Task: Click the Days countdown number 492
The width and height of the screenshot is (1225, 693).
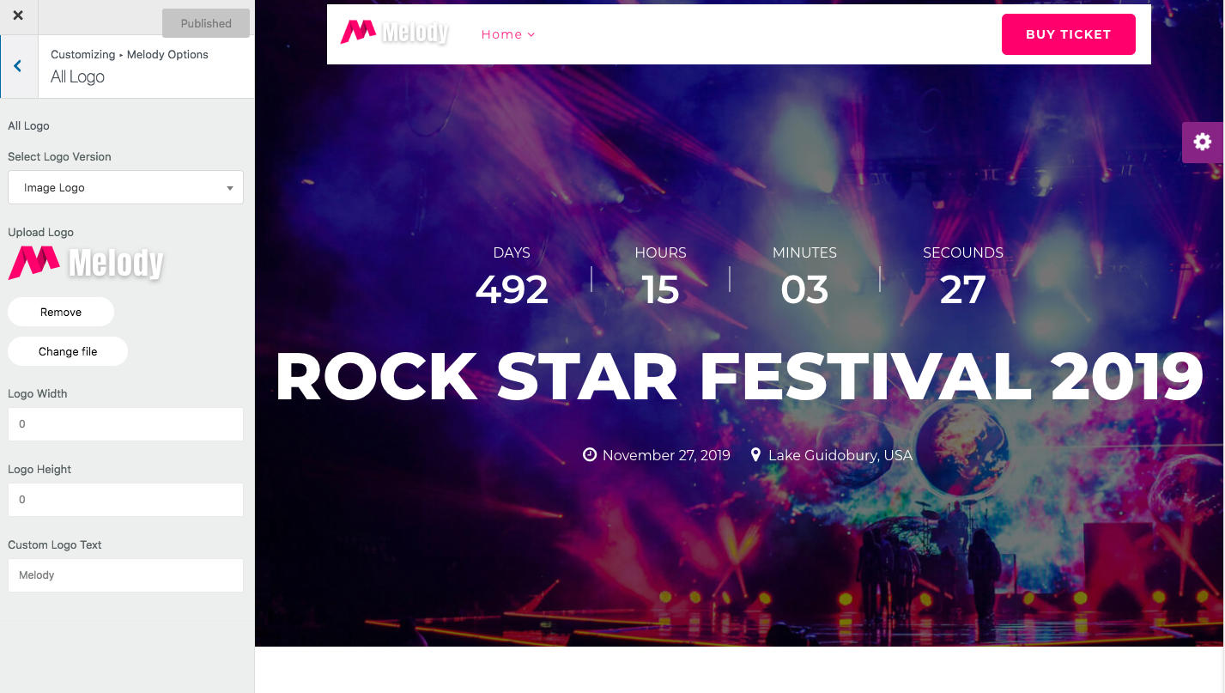Action: pyautogui.click(x=512, y=290)
